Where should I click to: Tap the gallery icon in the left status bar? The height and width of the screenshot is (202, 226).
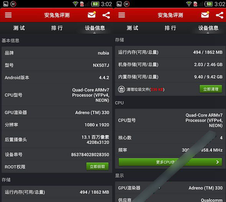click(x=6, y=4)
